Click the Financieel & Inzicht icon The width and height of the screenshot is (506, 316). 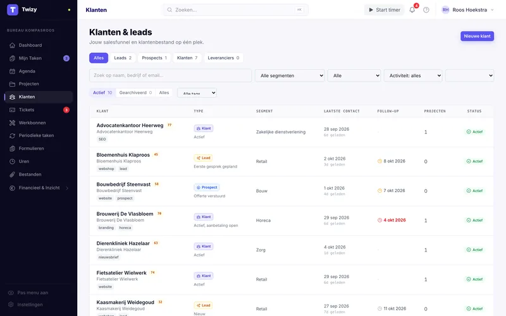[12, 188]
